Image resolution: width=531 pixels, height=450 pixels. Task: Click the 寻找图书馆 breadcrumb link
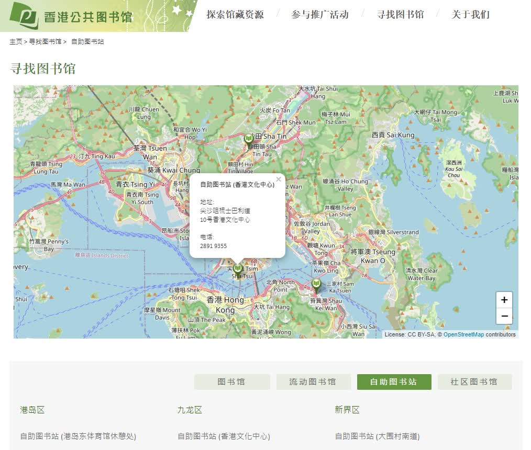click(45, 41)
